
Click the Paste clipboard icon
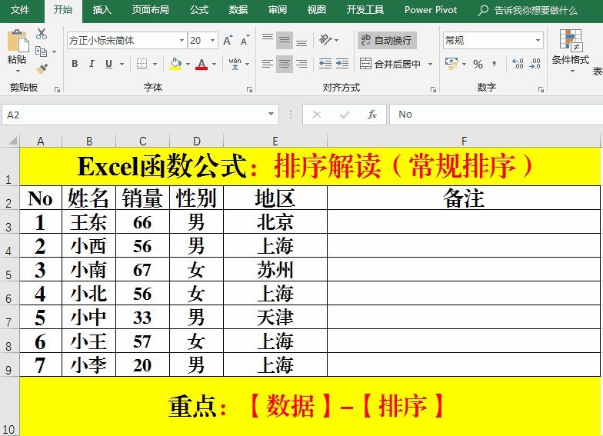point(18,41)
